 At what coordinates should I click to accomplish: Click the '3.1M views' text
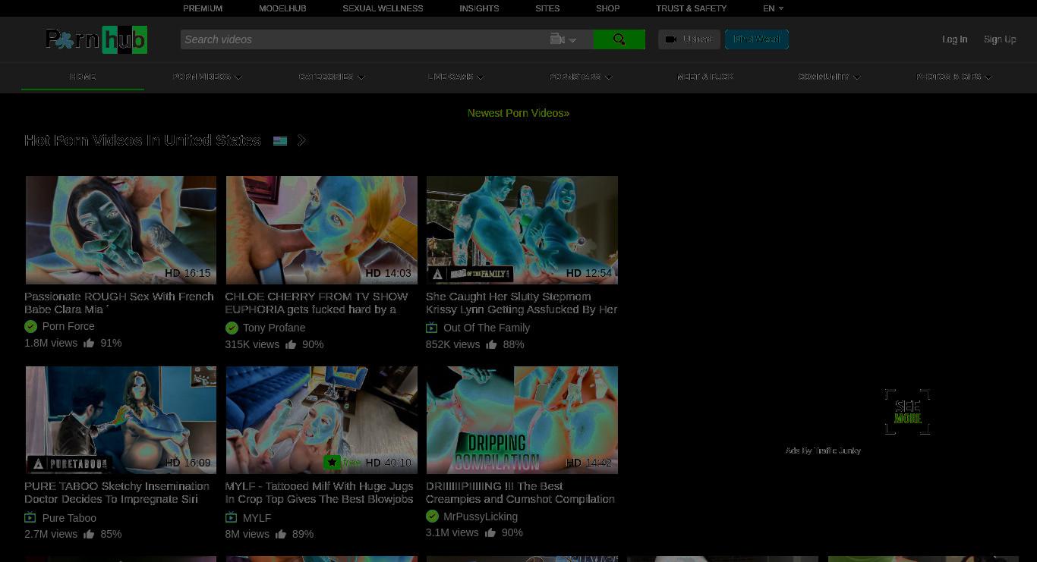(452, 532)
